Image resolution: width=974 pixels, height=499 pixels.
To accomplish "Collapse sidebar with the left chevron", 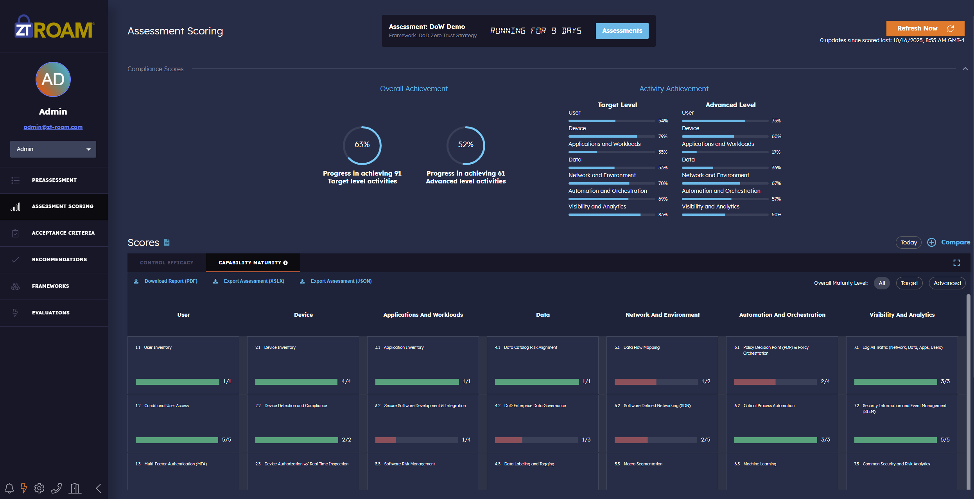I will pyautogui.click(x=99, y=488).
